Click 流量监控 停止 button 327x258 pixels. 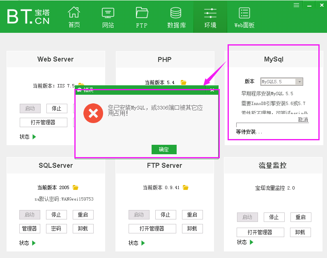(274, 217)
